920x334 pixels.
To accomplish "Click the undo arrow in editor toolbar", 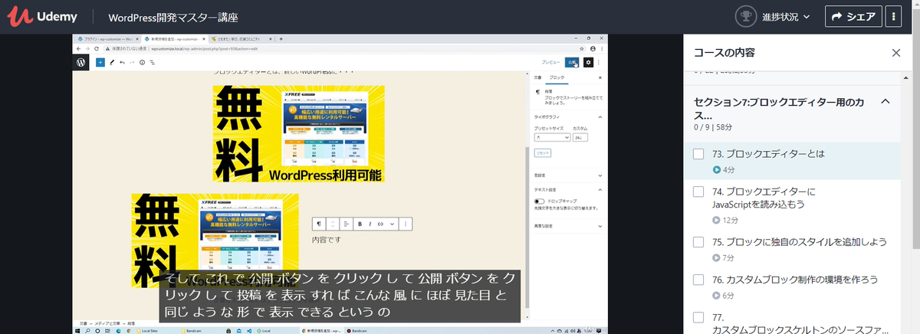I will (122, 62).
